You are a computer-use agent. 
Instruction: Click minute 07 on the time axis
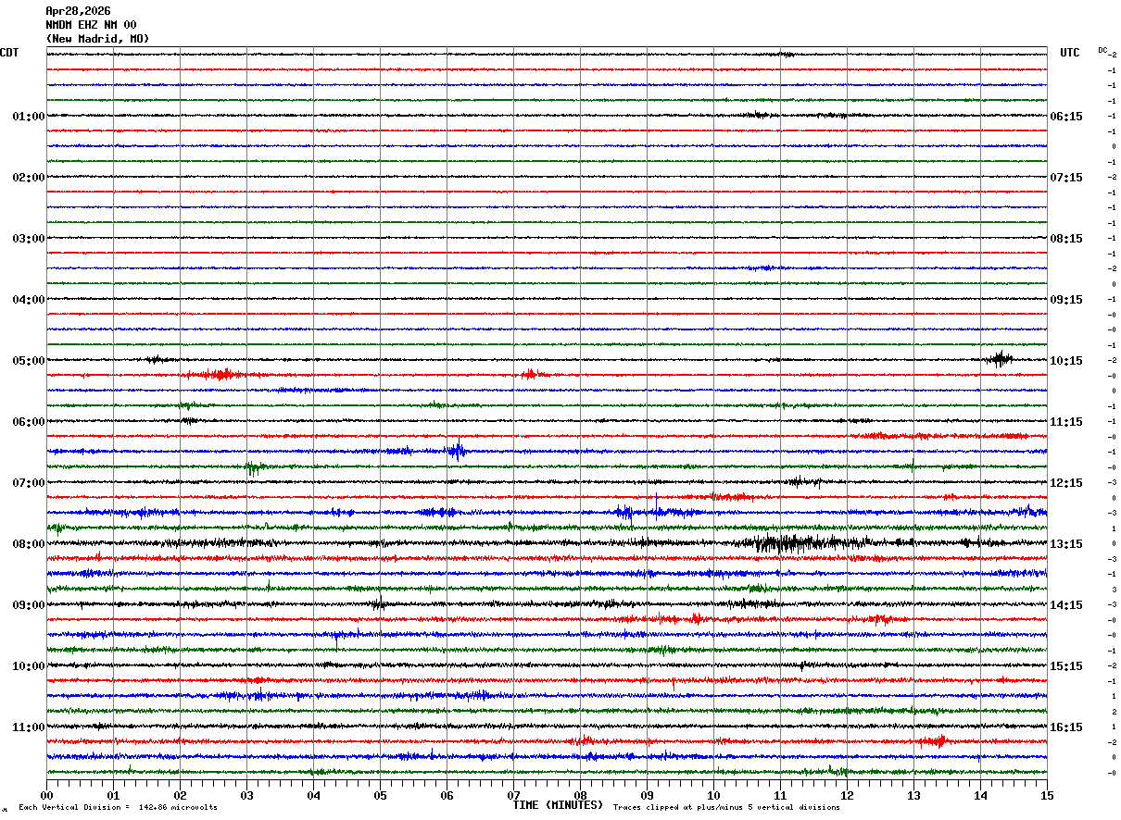point(513,795)
